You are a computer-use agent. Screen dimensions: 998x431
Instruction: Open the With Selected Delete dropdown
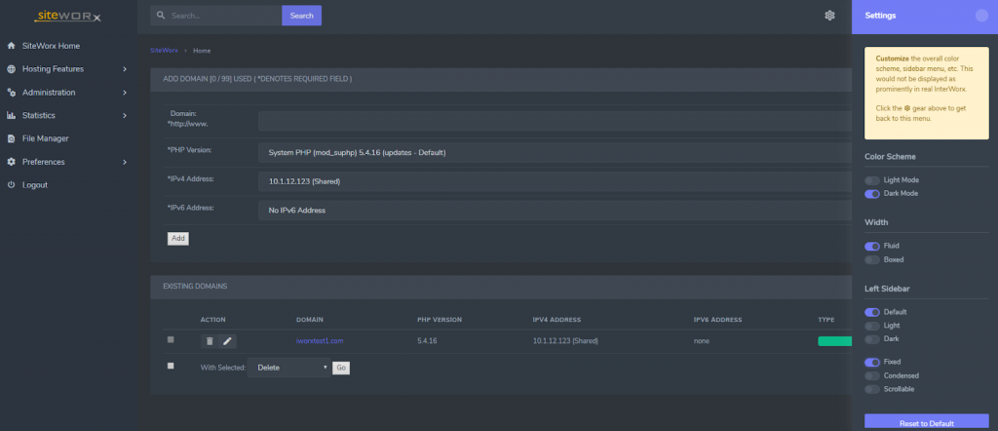(x=288, y=368)
